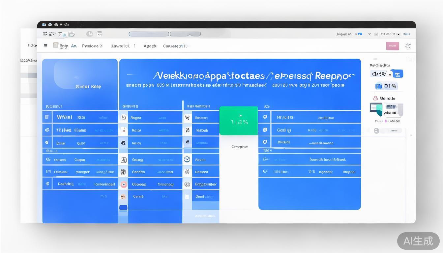Click the blue camera icon beside 31%
The image size is (443, 253).
(x=379, y=86)
